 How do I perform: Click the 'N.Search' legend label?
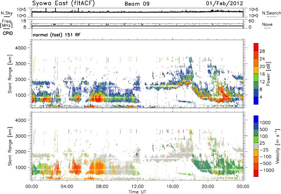[x=271, y=13]
